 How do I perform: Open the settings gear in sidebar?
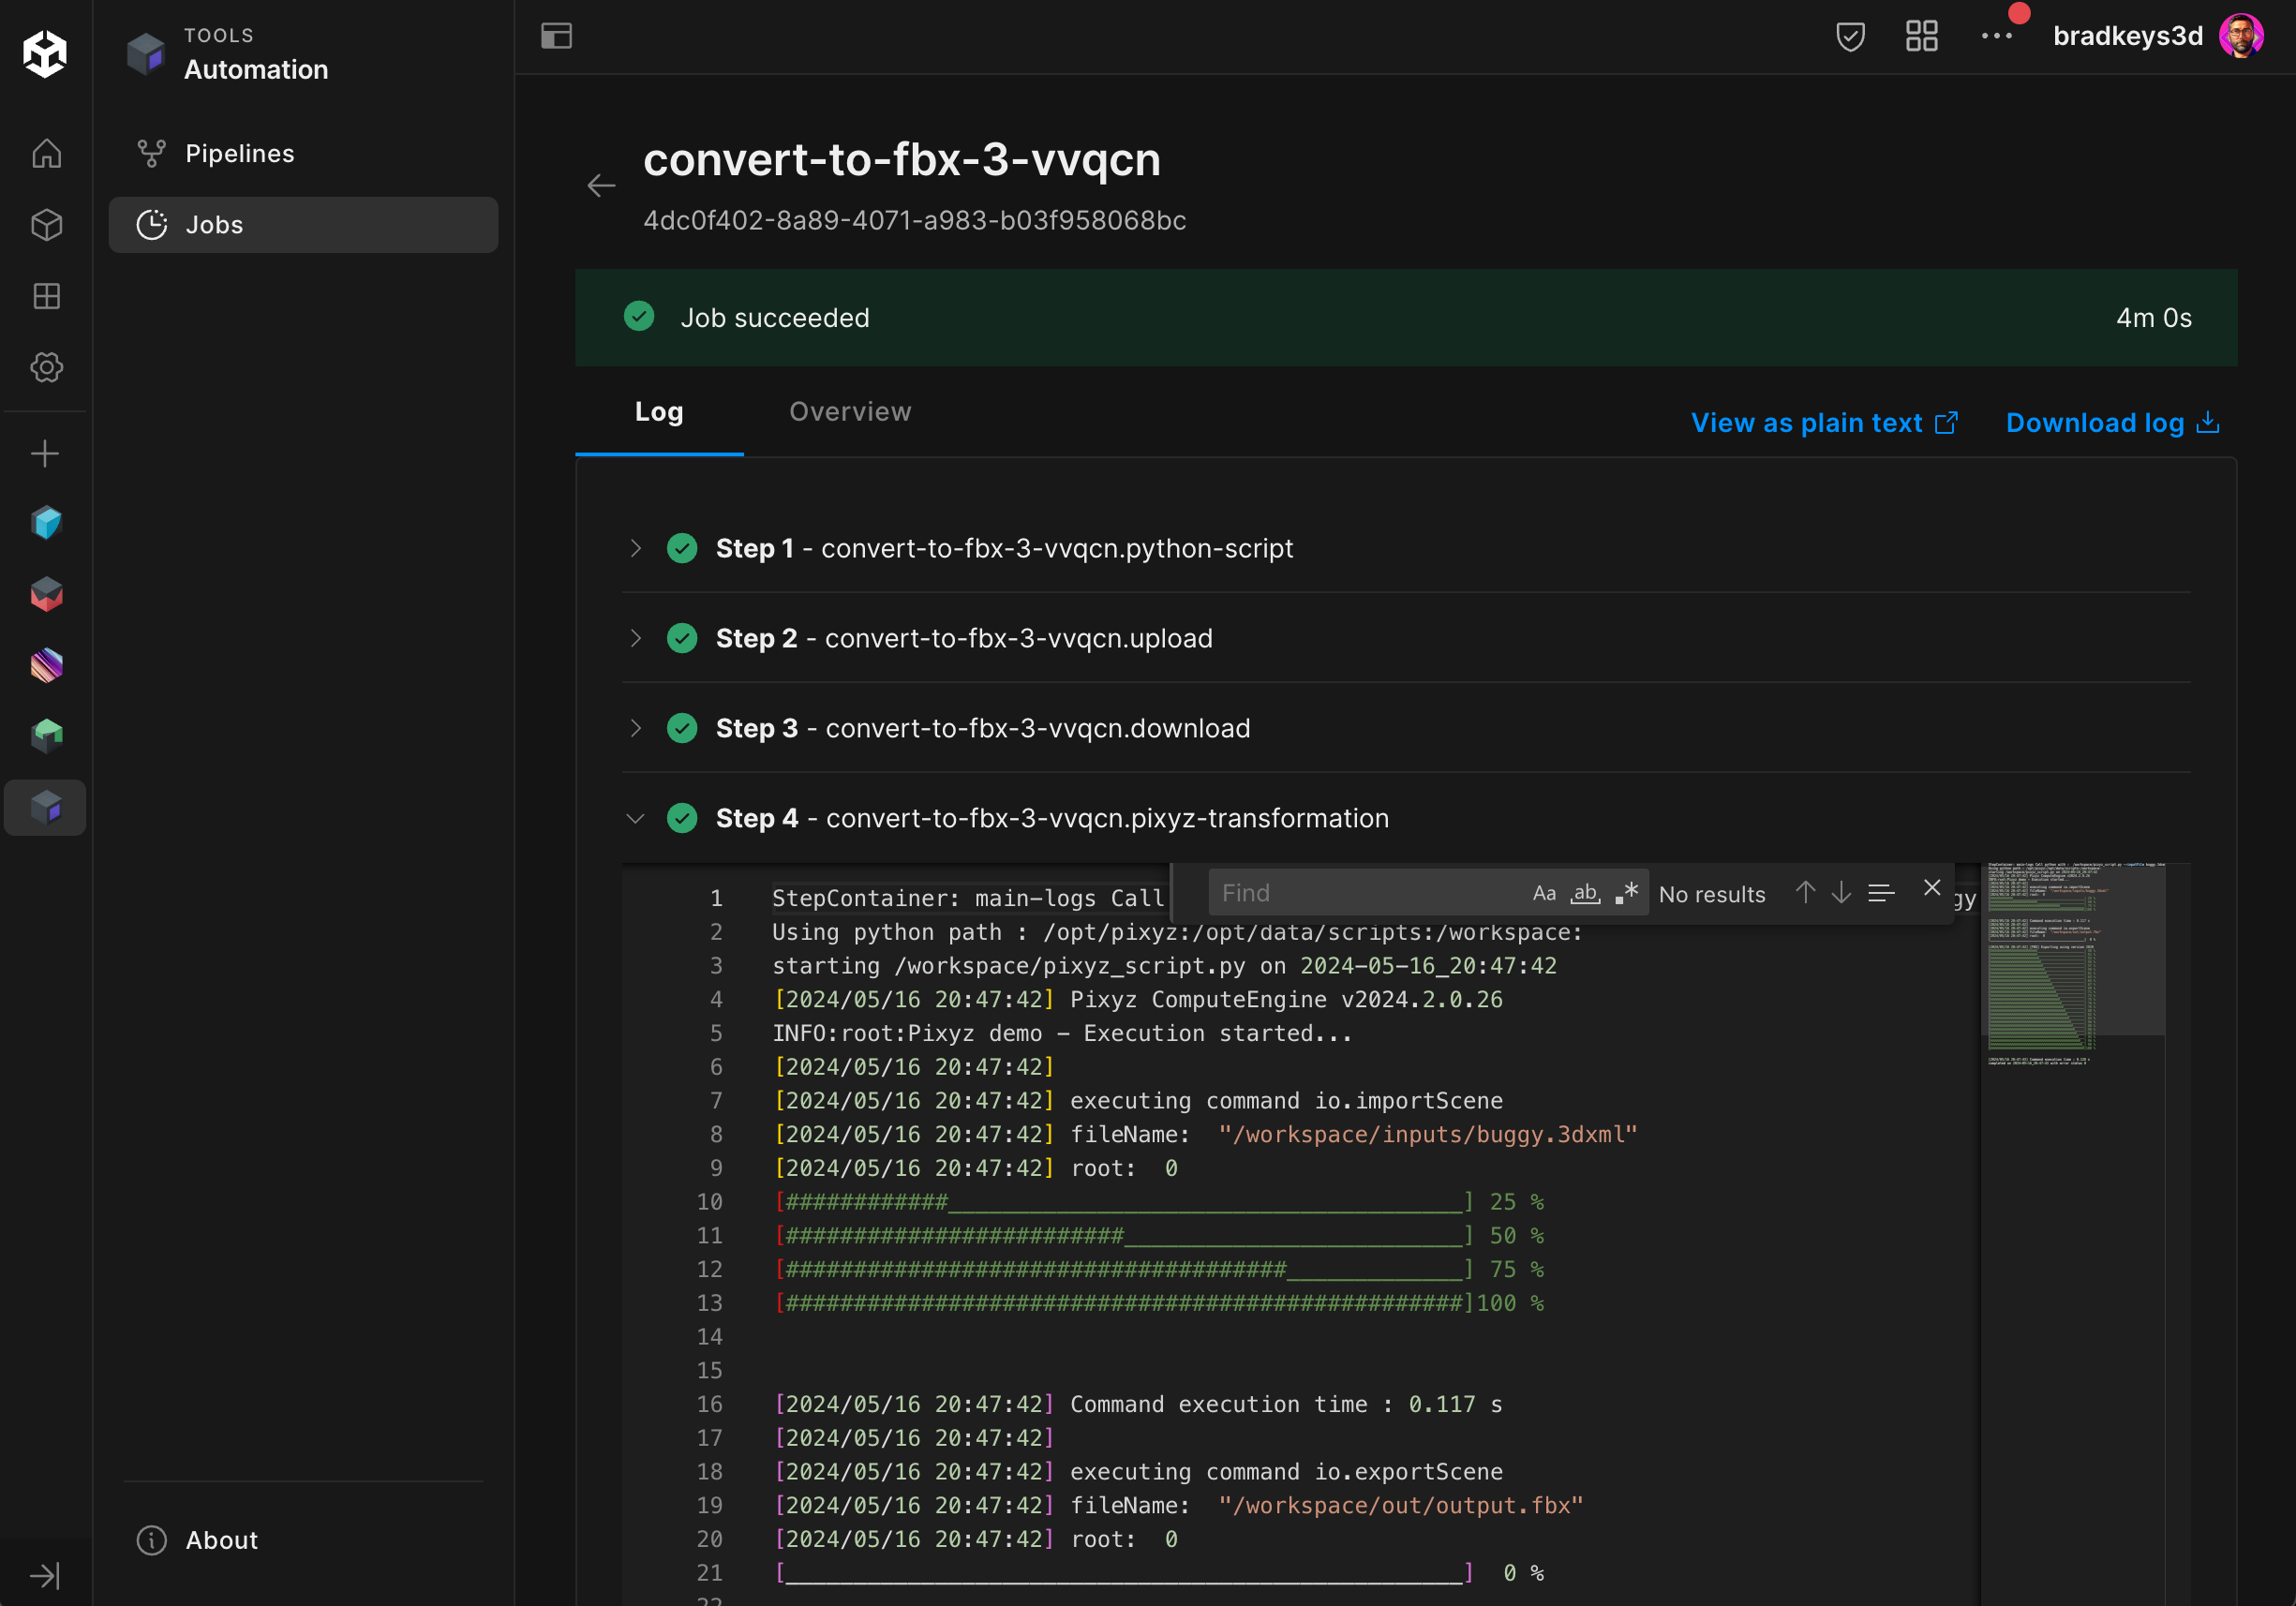coord(46,367)
